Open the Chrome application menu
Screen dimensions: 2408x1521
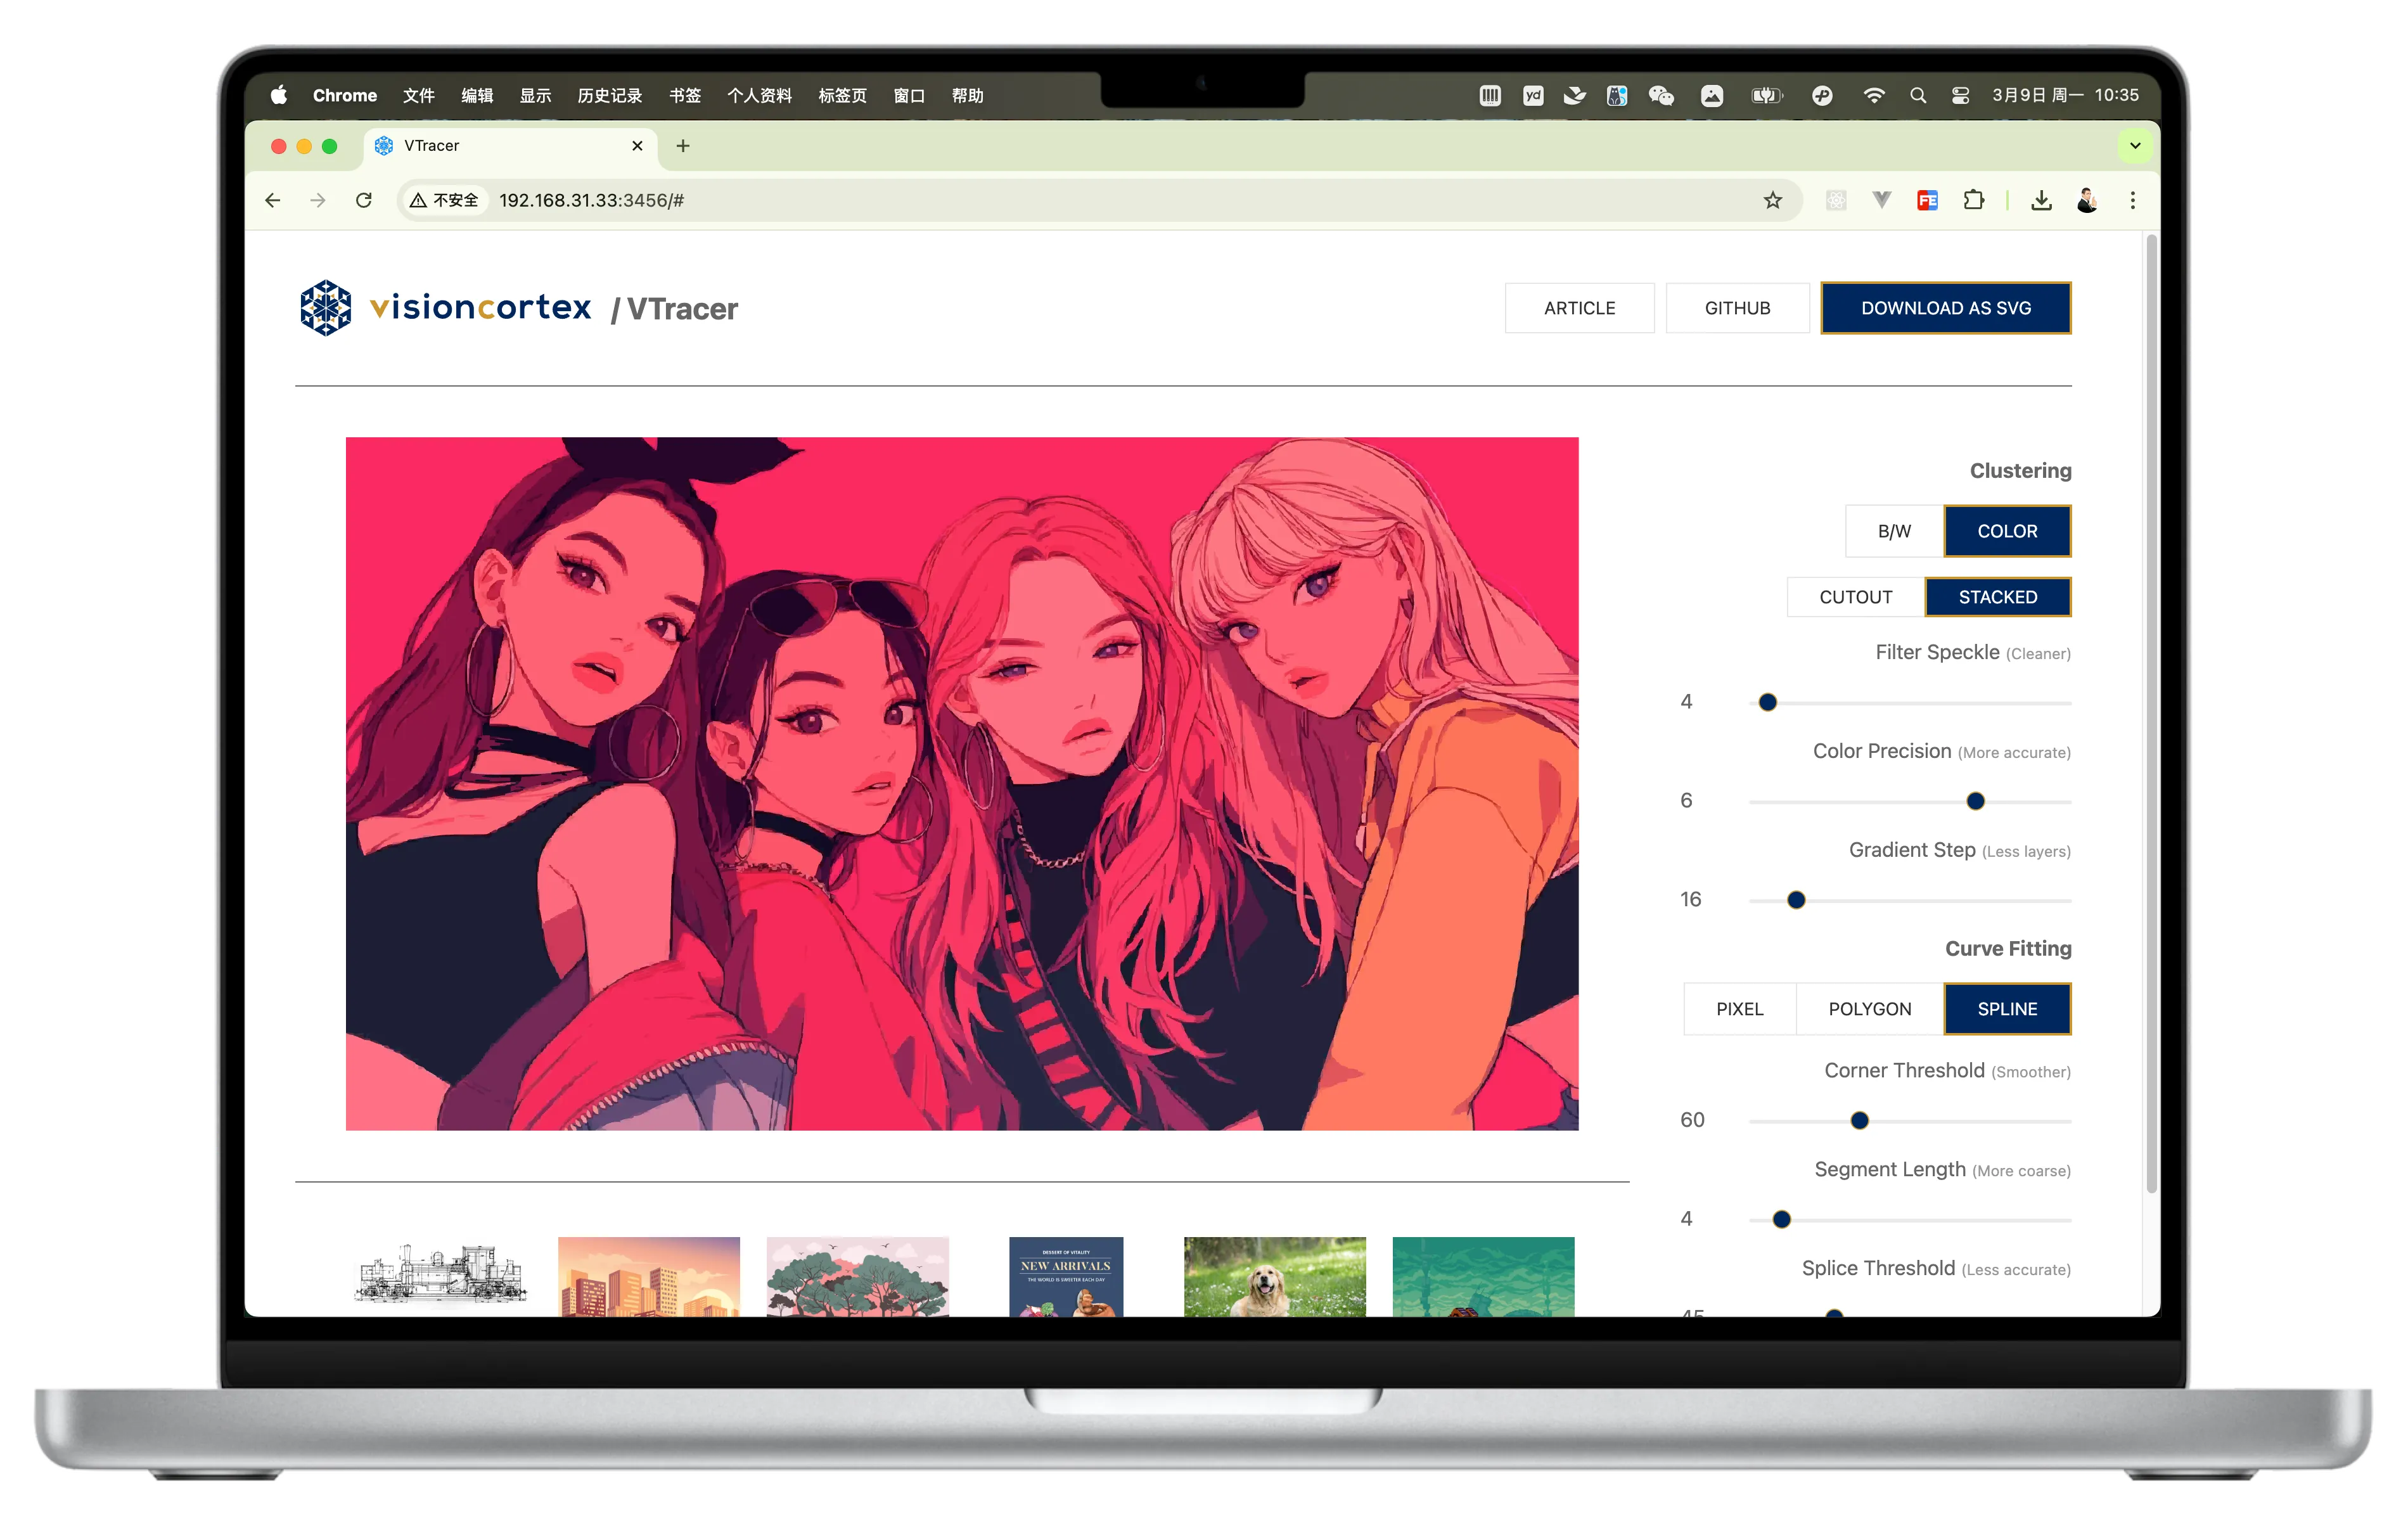pyautogui.click(x=345, y=95)
